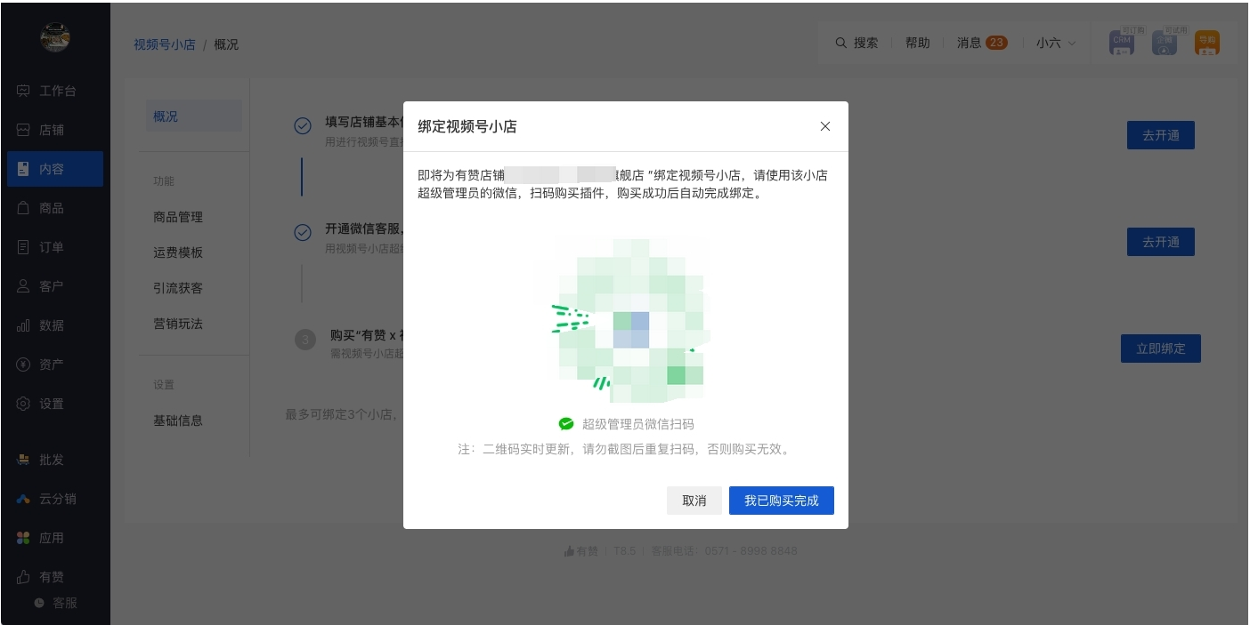Expand the 小六 account dropdown
This screenshot has height=625, width=1250.
[1056, 43]
